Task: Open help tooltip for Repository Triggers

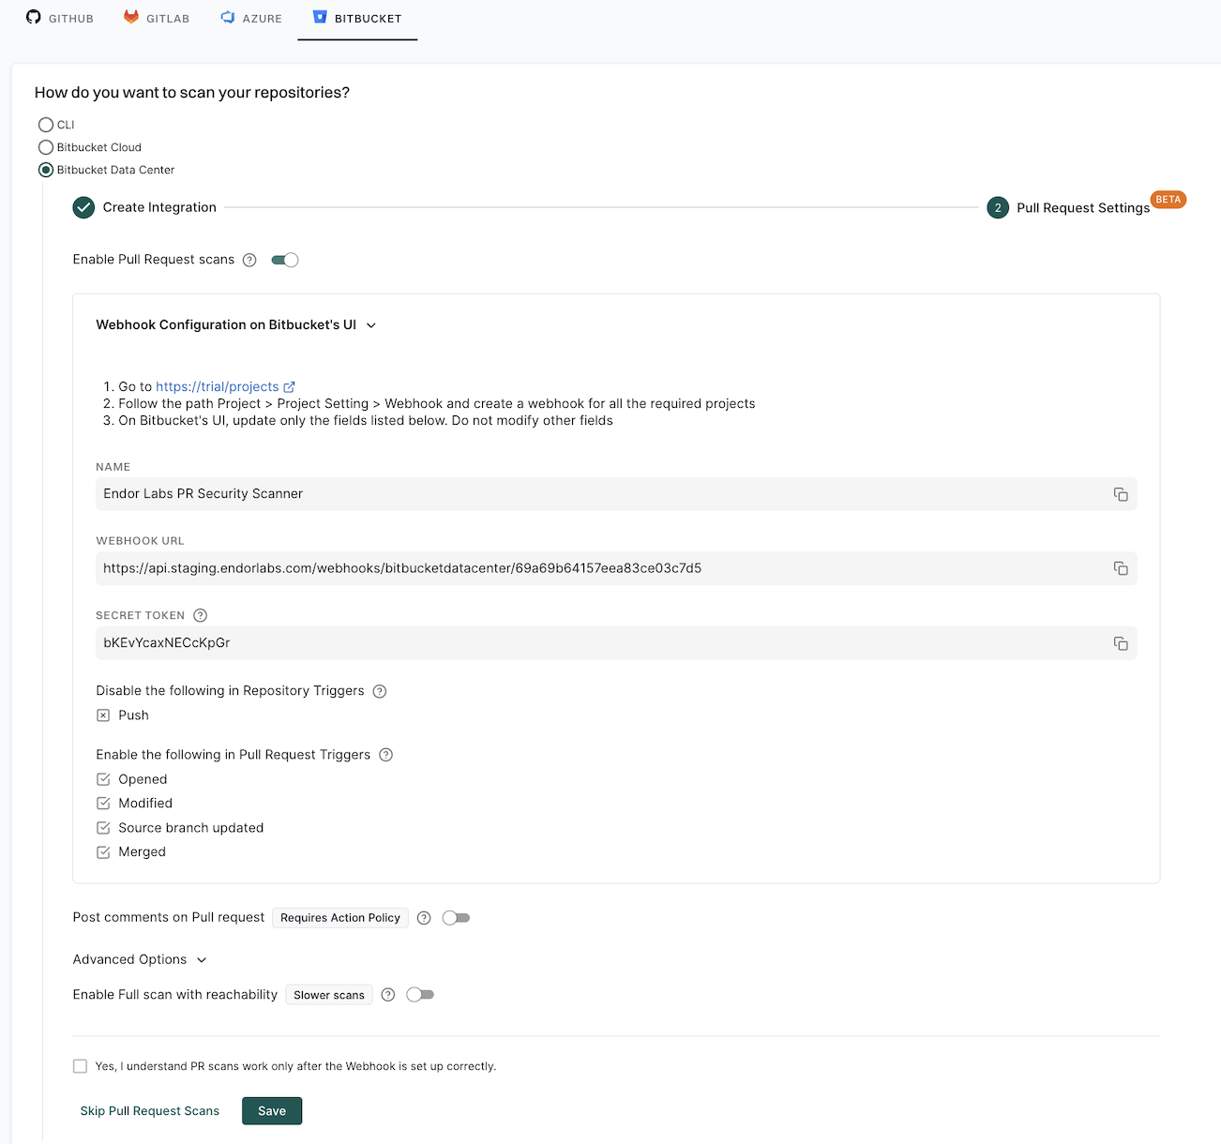Action: pyautogui.click(x=379, y=690)
